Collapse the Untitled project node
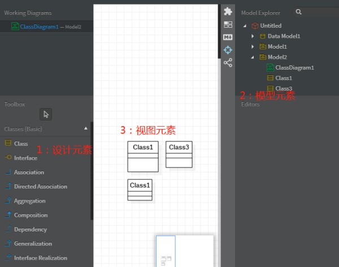This screenshot has width=339, height=267. point(245,26)
